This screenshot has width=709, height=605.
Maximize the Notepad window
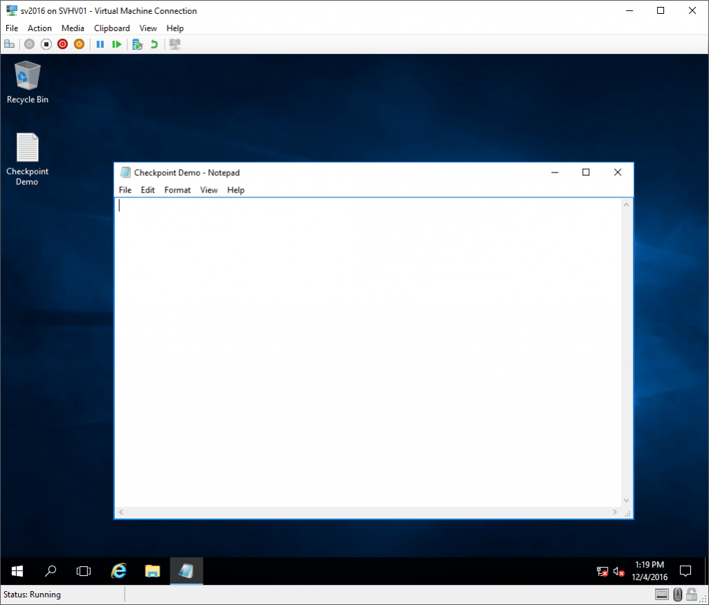[x=586, y=173]
